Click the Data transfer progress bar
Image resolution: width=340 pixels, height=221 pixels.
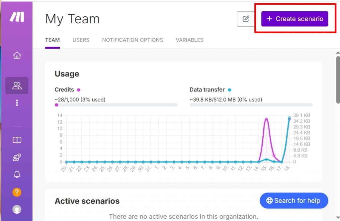[251, 105]
